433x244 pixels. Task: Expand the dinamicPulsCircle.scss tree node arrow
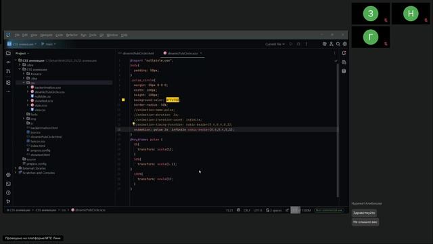28,92
